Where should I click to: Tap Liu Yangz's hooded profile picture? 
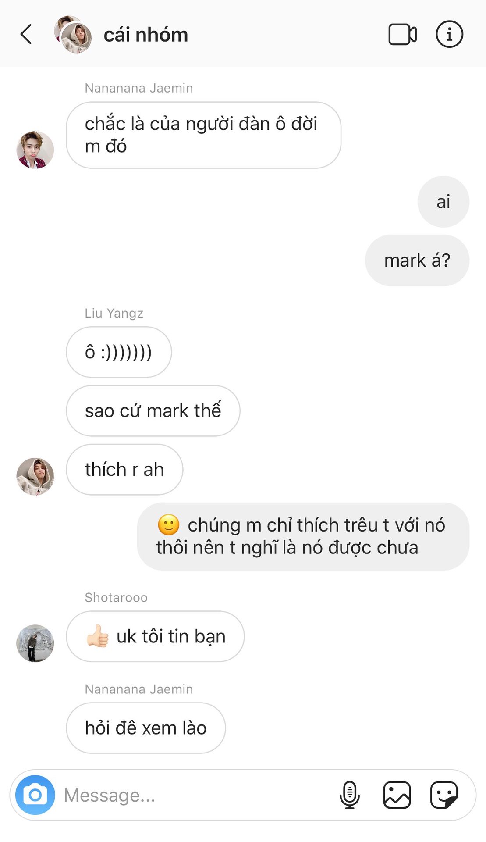(35, 477)
